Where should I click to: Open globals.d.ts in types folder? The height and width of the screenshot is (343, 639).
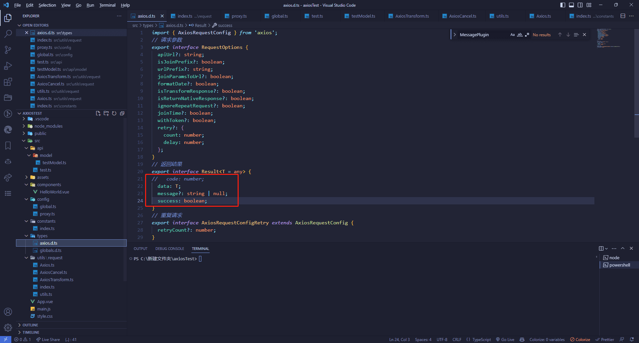click(x=51, y=250)
